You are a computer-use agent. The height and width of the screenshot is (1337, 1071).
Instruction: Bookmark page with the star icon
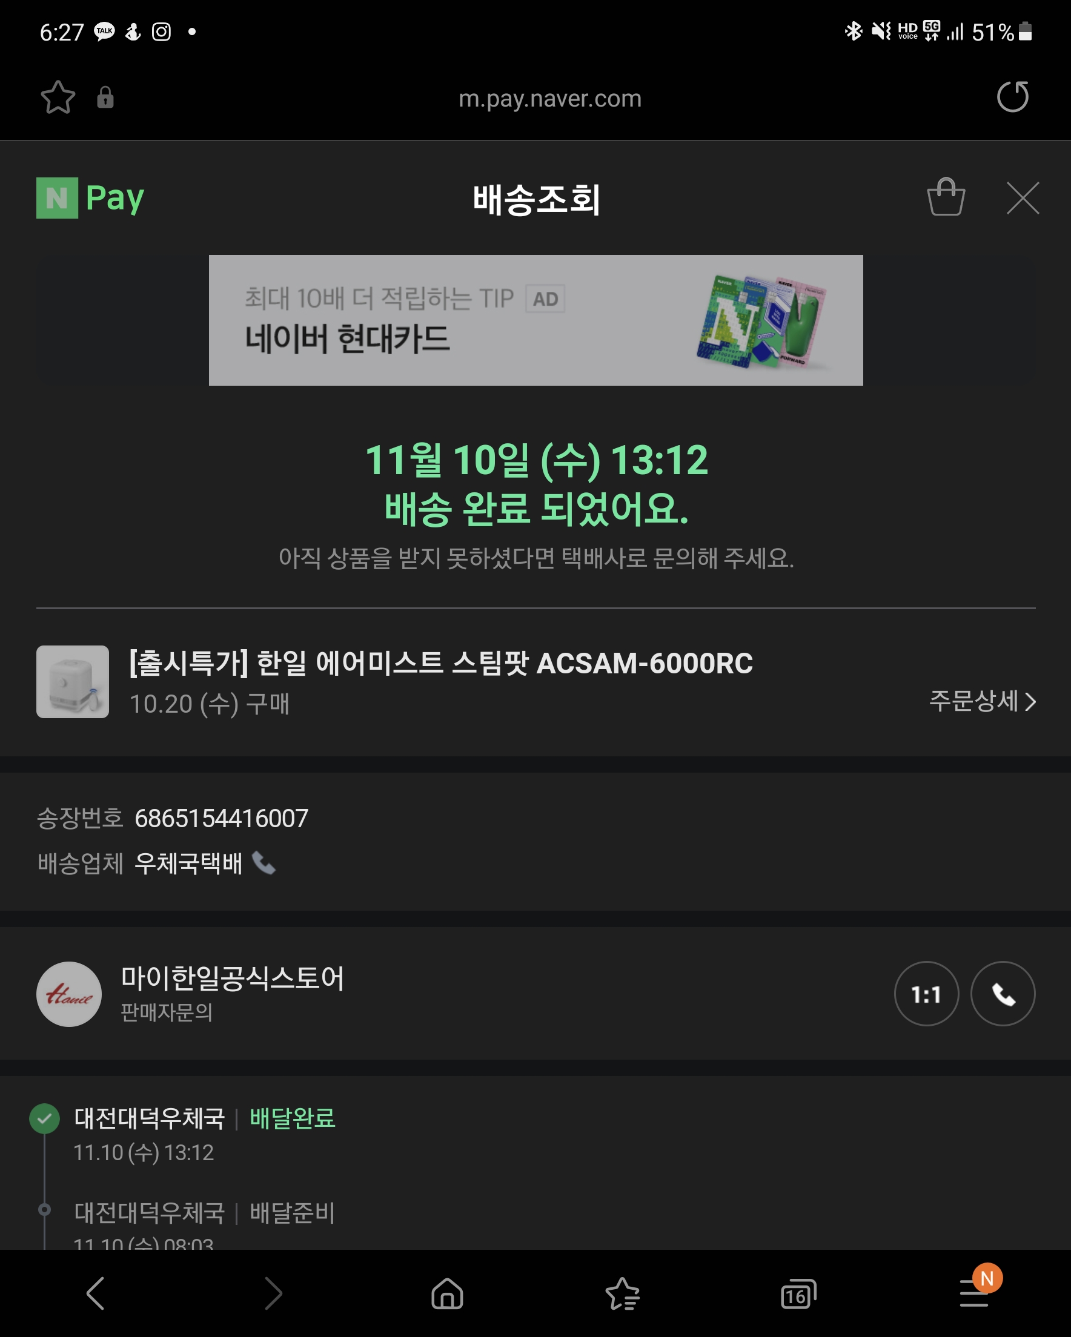[x=58, y=97]
